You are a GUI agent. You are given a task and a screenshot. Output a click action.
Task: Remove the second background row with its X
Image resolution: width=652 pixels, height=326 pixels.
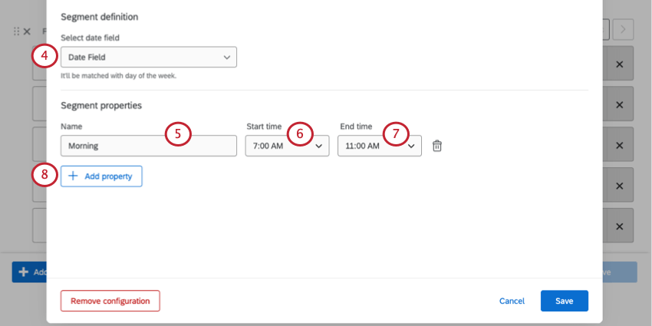[619, 105]
